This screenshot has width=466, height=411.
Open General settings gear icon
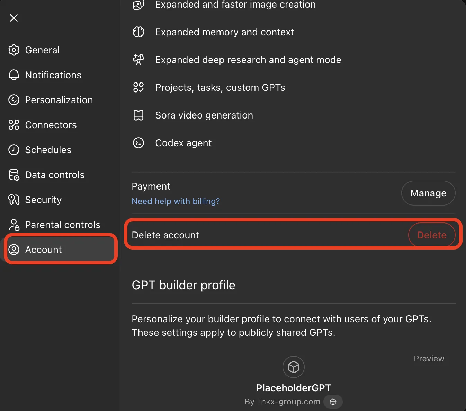(x=14, y=50)
